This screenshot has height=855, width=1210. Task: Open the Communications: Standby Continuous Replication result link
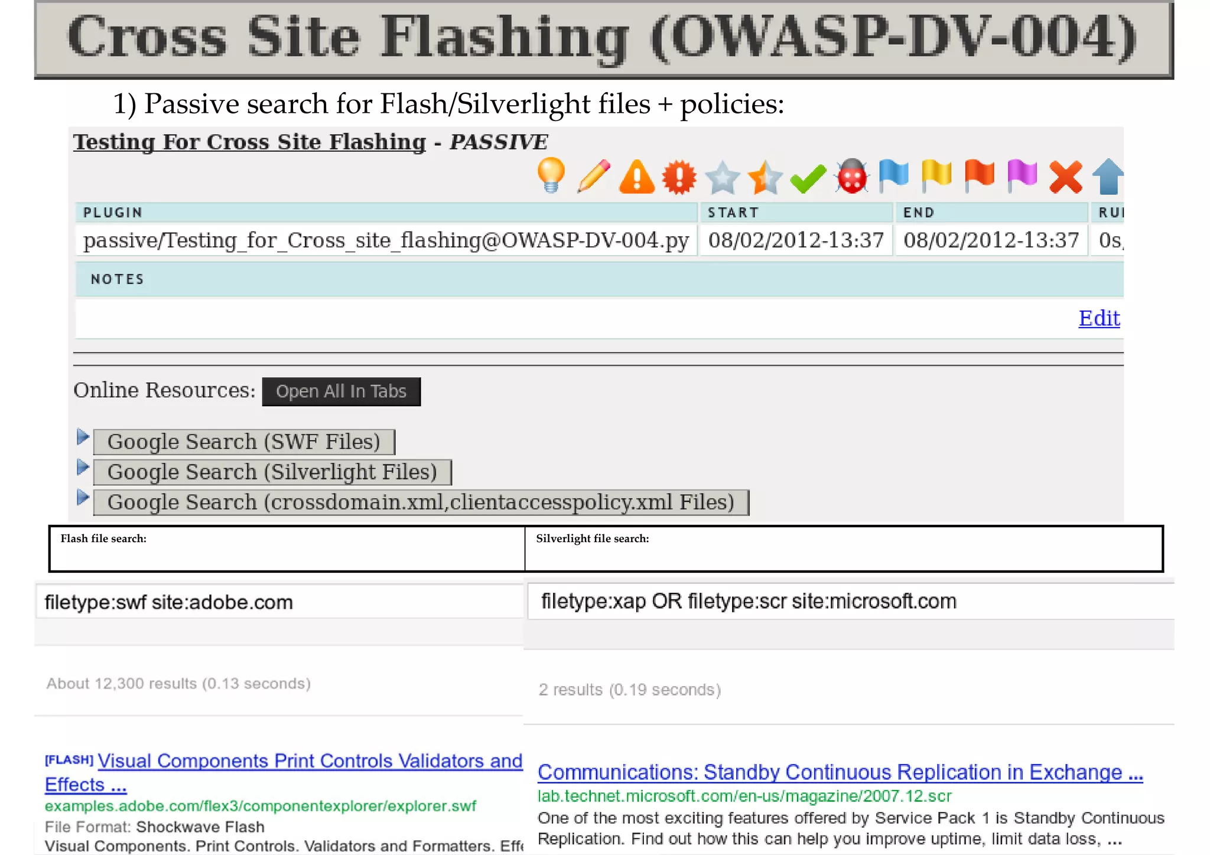pos(840,772)
